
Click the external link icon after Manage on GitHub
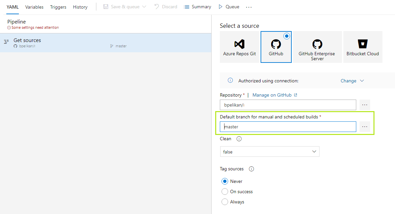[296, 95]
